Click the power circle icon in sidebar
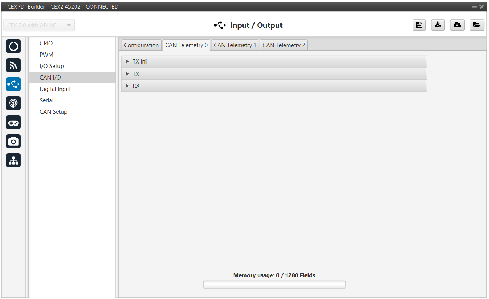This screenshot has width=489, height=299. 13,46
